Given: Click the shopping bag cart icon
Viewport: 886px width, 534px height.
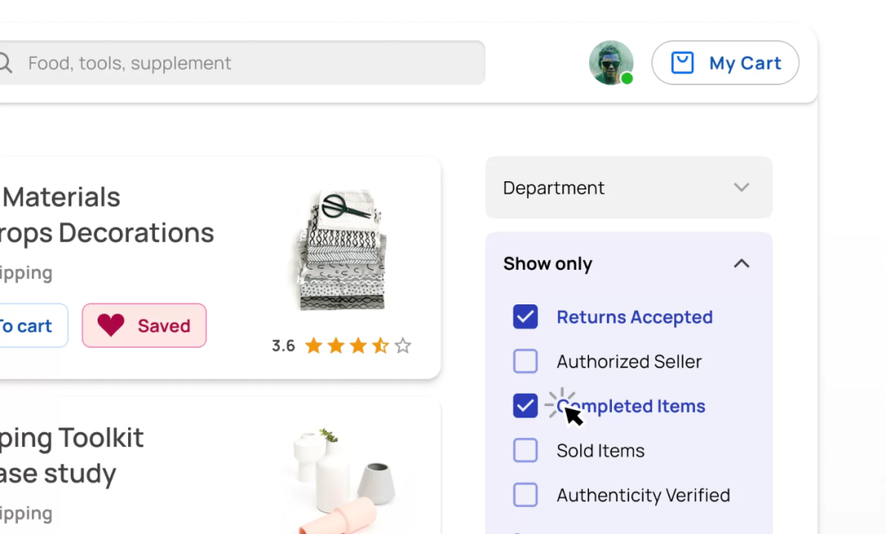Looking at the screenshot, I should [x=683, y=63].
